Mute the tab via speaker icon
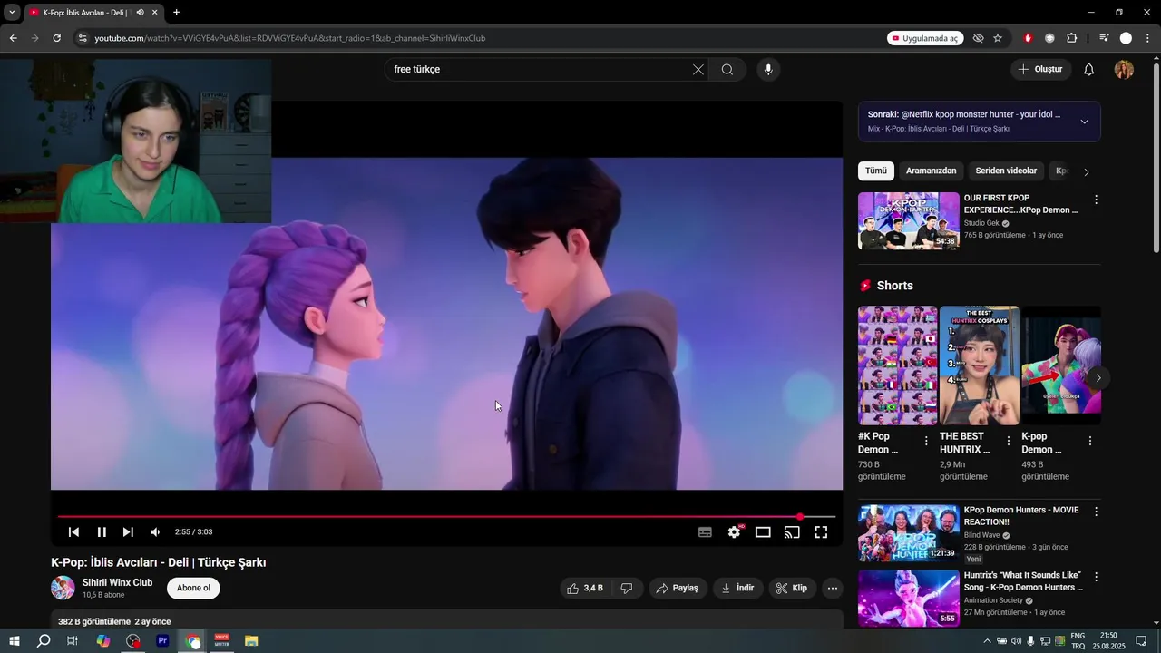 tap(140, 13)
